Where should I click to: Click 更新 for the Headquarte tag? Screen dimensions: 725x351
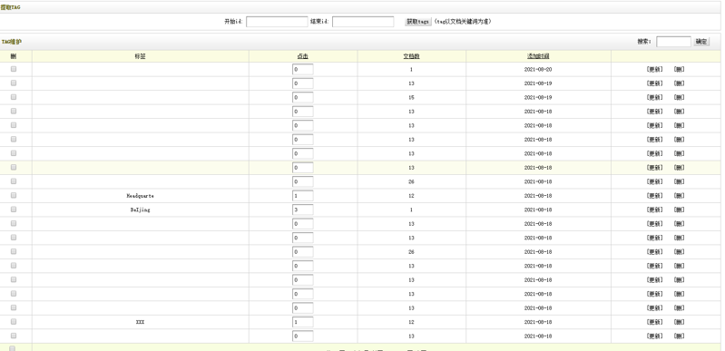(x=654, y=196)
